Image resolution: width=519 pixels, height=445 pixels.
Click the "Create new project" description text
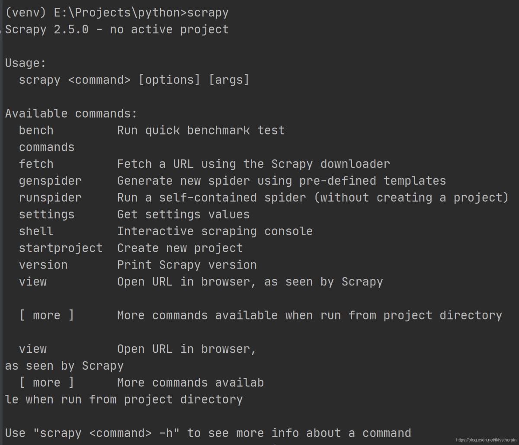180,248
